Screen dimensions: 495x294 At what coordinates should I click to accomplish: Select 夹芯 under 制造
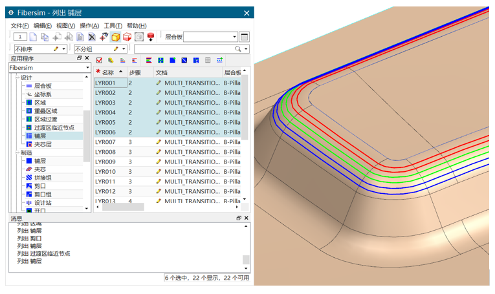click(39, 169)
